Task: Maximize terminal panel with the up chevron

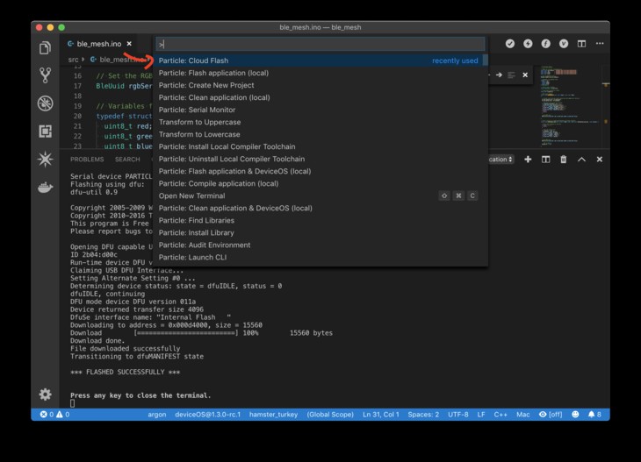Action: click(582, 160)
